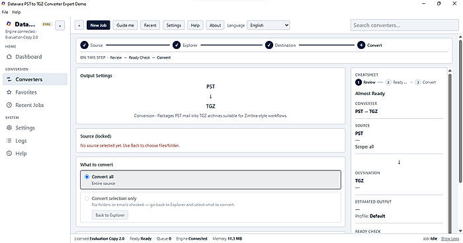Image resolution: width=463 pixels, height=243 pixels.
Task: Open the Settings toolbar button
Action: [x=173, y=25]
